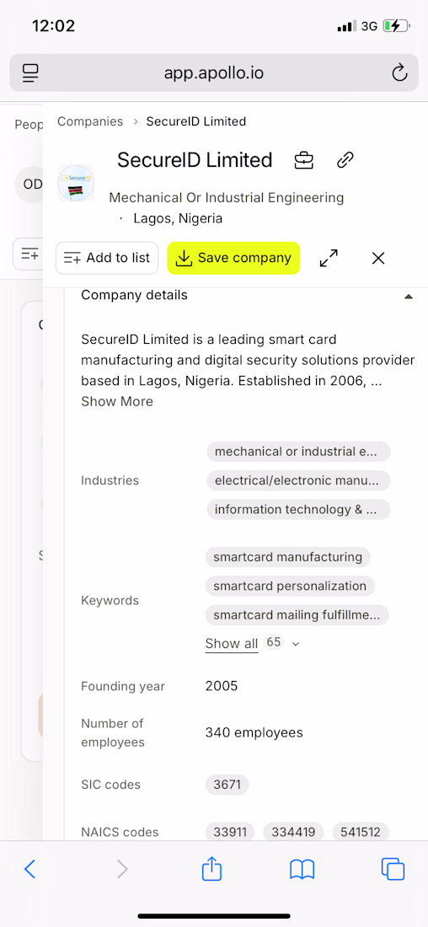Open Safari bookmarks book icon
The width and height of the screenshot is (428, 927).
302,869
